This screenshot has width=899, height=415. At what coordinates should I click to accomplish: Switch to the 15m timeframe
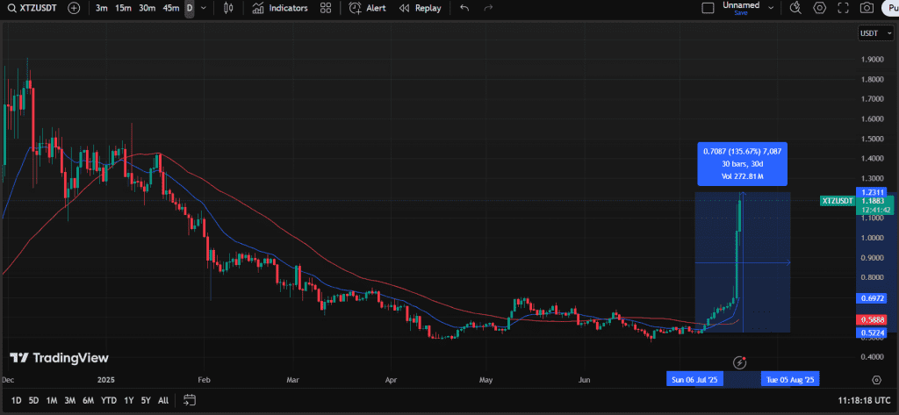click(x=123, y=8)
